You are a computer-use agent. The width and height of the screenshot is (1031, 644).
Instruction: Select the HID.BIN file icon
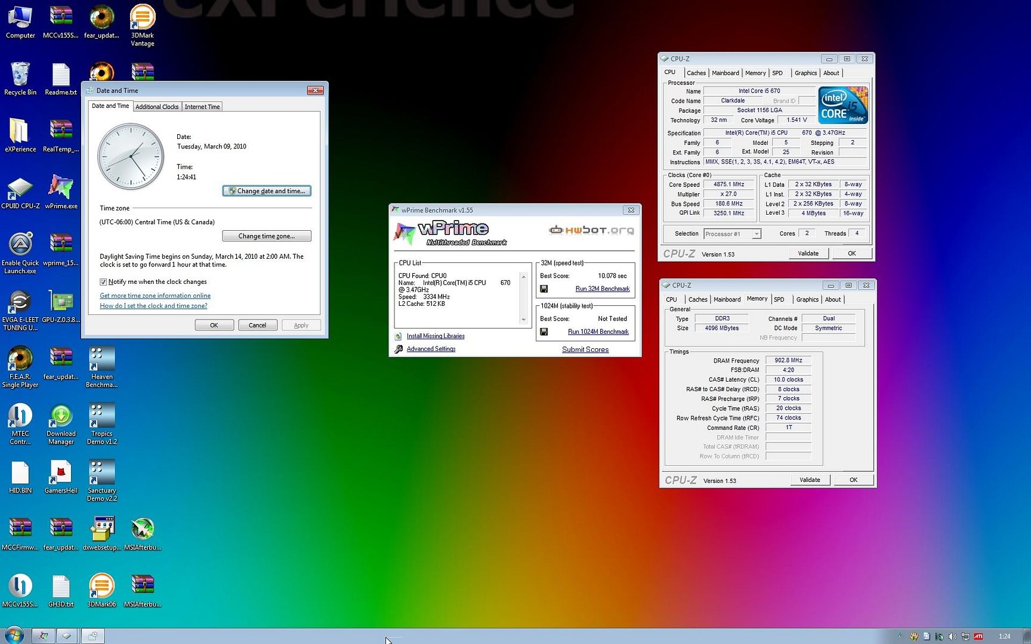click(20, 477)
